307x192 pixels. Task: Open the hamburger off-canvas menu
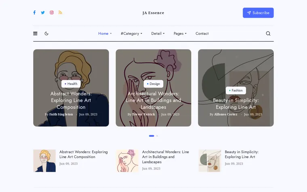tap(35, 34)
